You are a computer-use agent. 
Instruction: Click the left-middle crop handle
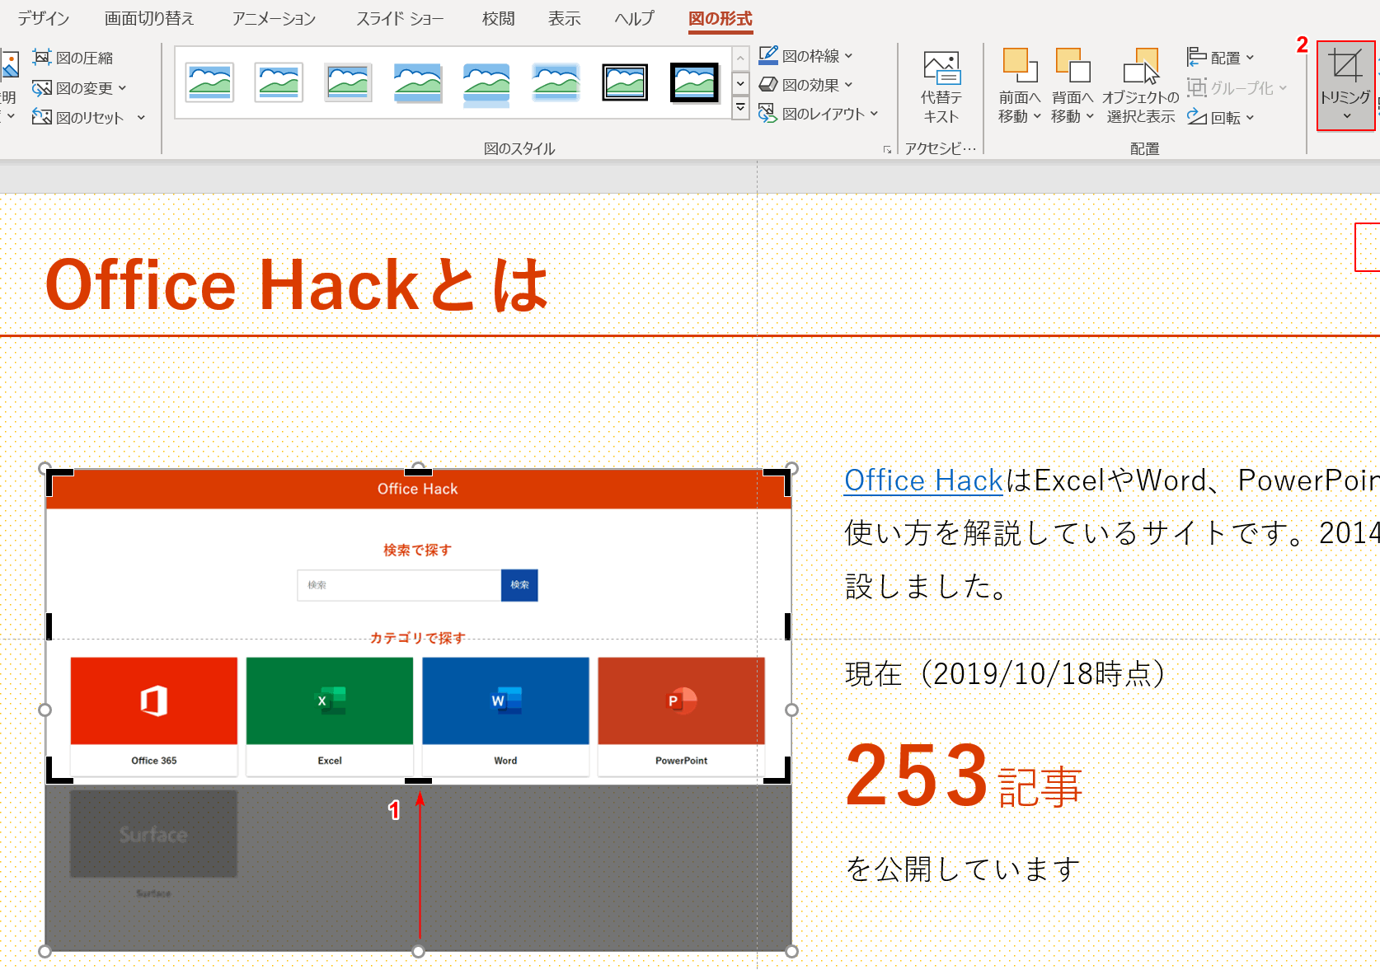pyautogui.click(x=49, y=626)
